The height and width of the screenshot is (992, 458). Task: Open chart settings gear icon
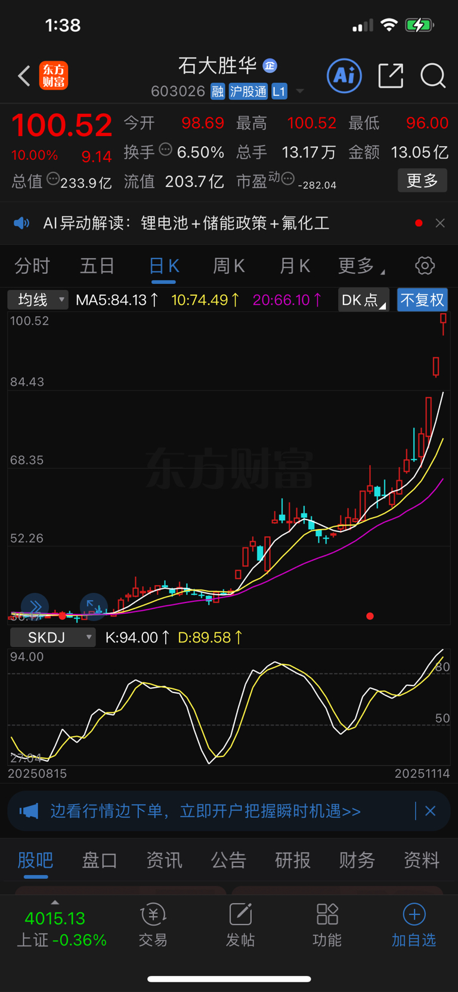[425, 265]
